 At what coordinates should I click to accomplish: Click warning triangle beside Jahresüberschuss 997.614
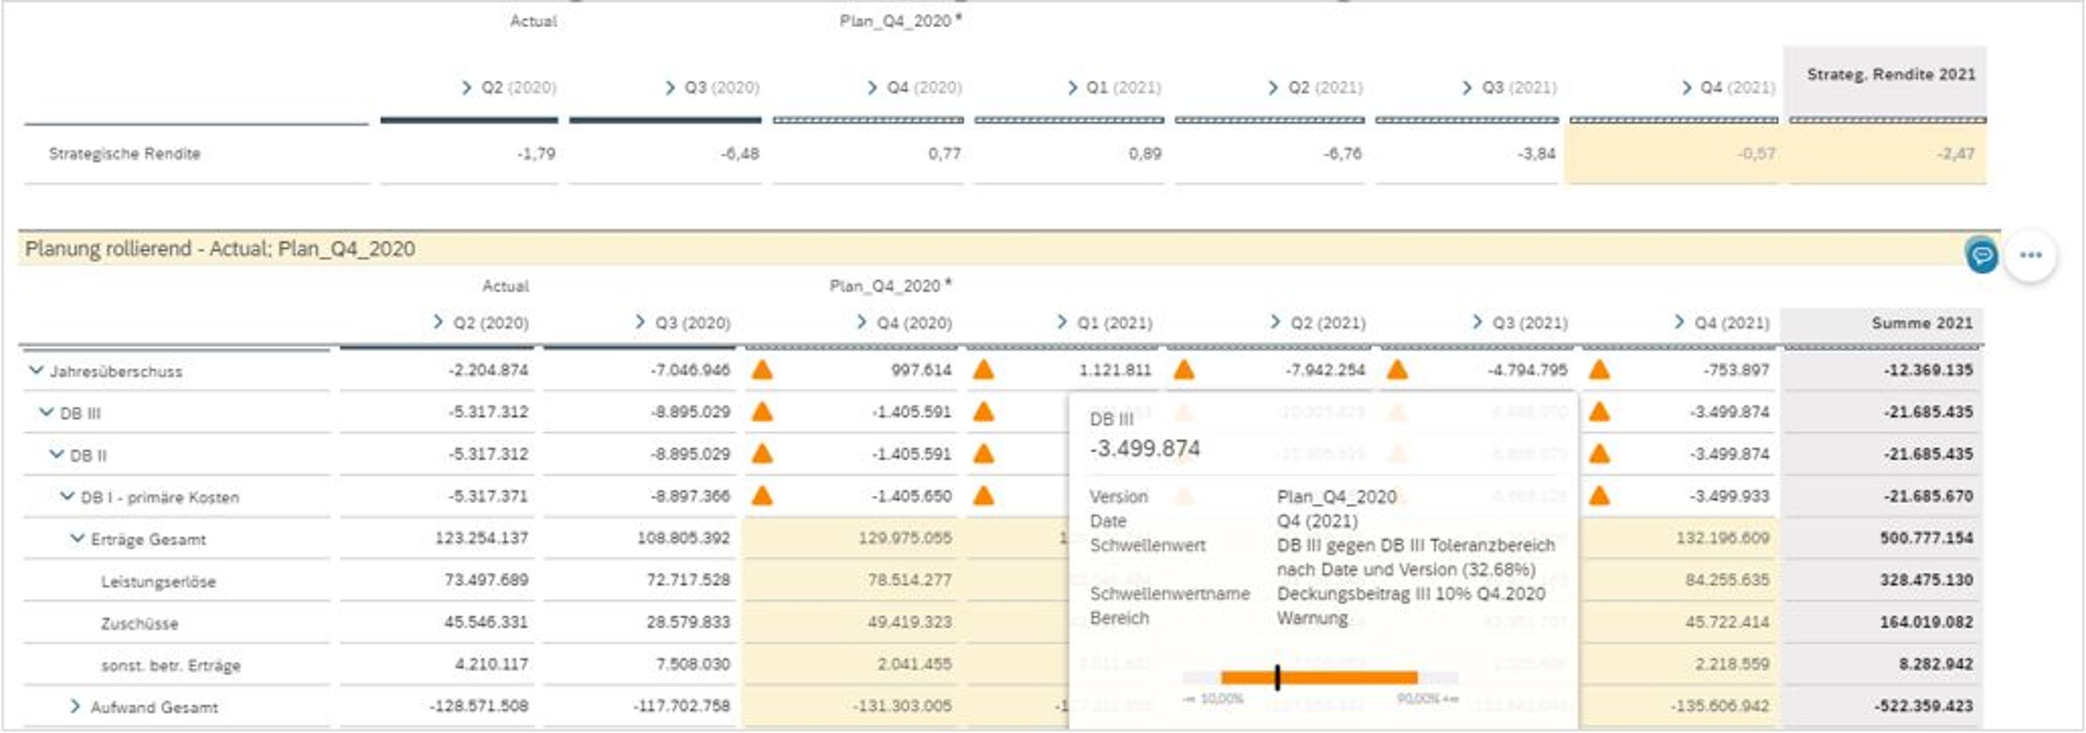point(762,370)
